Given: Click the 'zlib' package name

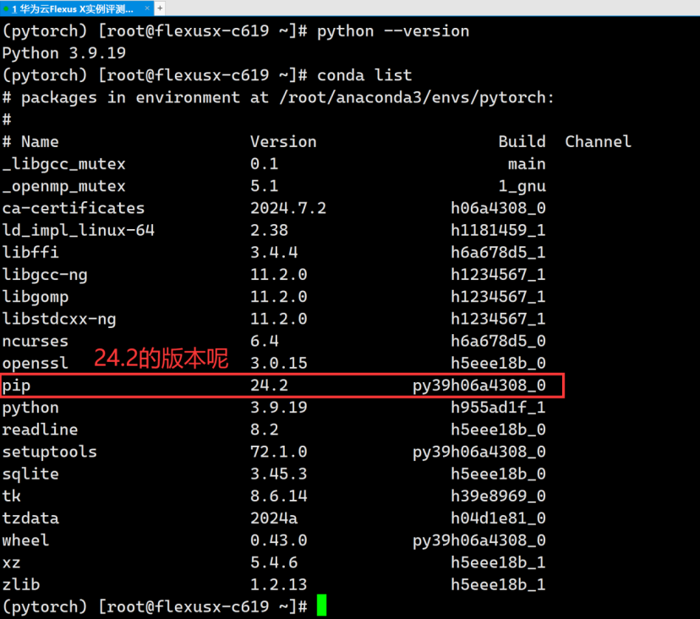Looking at the screenshot, I should click(x=21, y=584).
